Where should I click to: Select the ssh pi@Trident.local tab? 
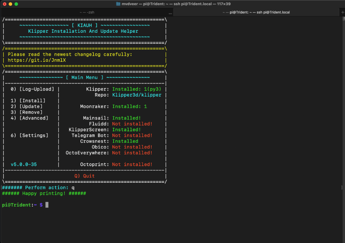point(256,12)
